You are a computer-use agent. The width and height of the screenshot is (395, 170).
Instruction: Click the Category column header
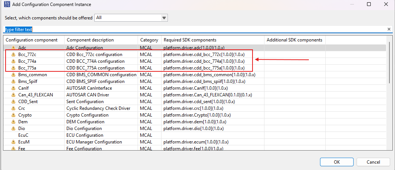tap(149, 40)
